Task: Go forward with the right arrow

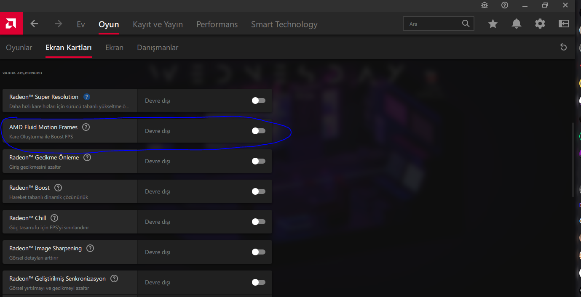Action: pyautogui.click(x=58, y=24)
